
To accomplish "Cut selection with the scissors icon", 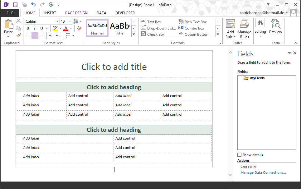I will (18, 21).
